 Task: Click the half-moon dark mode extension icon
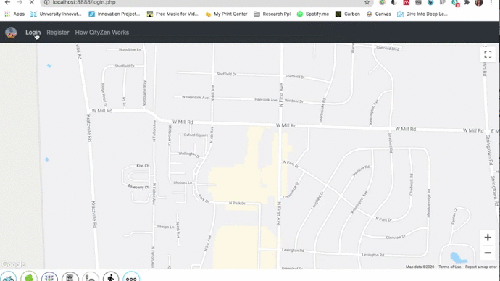[x=394, y=3]
